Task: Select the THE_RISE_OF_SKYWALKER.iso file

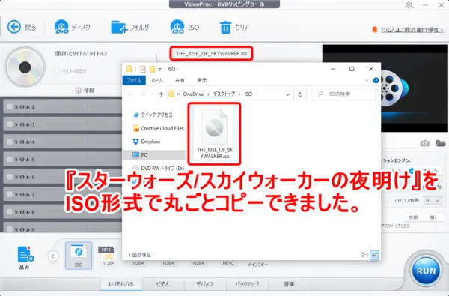Action: 215,133
